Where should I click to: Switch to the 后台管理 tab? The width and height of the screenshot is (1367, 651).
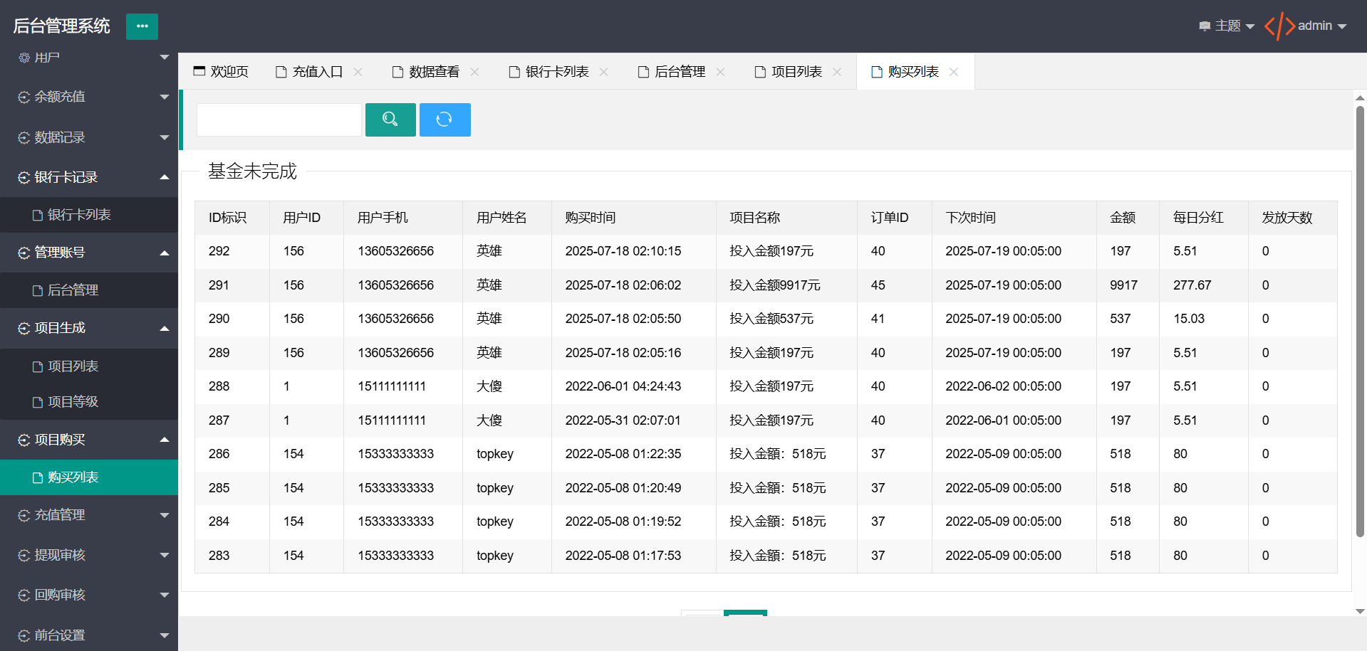tap(680, 72)
